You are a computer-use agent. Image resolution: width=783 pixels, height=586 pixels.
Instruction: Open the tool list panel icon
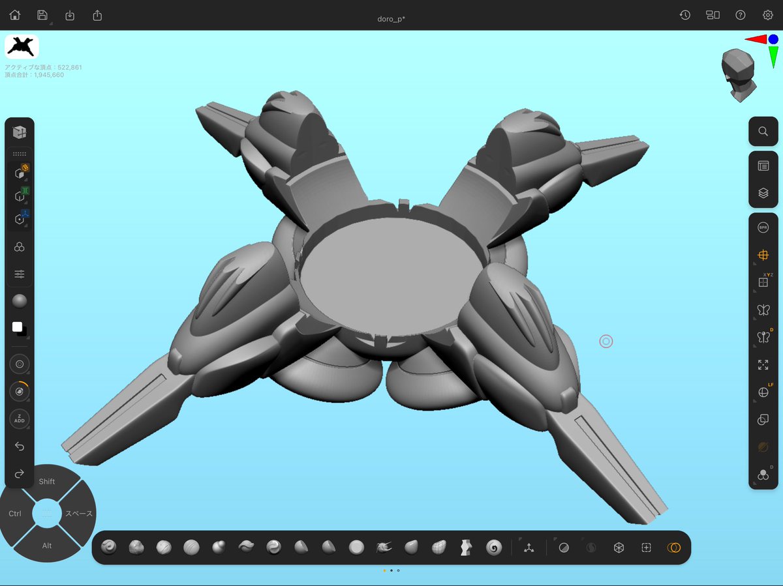tap(763, 166)
